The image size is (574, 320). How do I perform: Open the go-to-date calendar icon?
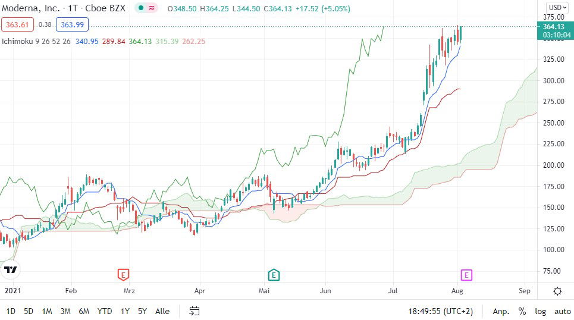(195, 311)
